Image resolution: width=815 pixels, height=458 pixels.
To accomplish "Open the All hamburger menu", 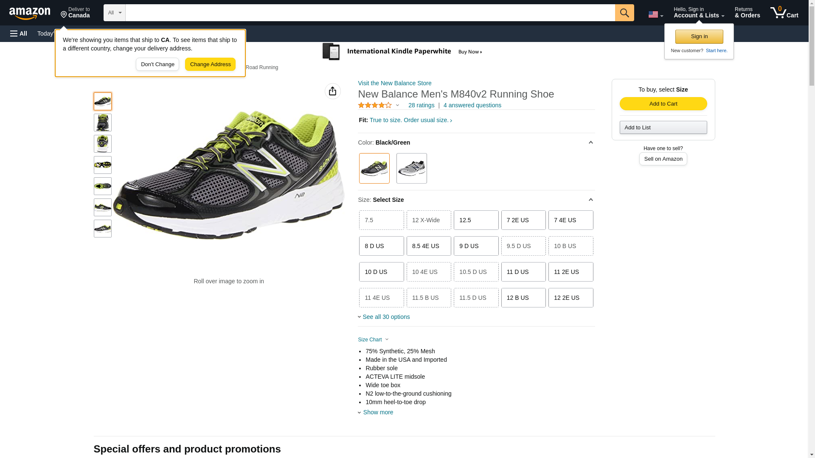I will coord(19,34).
